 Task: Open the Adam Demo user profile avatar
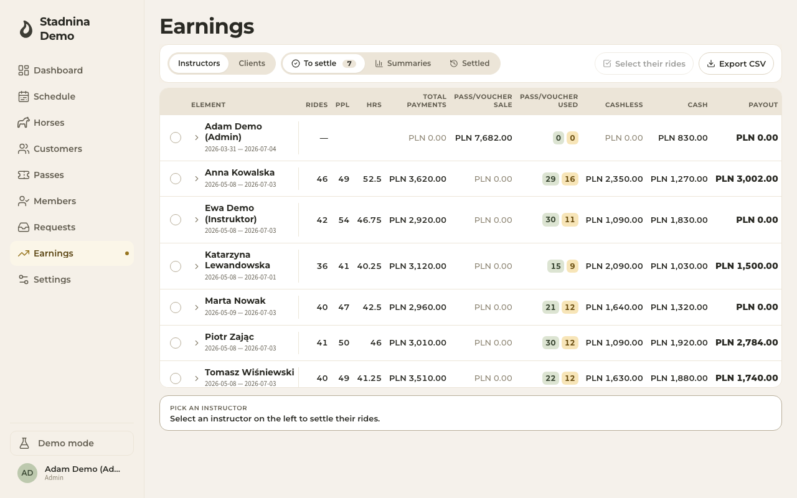point(27,473)
